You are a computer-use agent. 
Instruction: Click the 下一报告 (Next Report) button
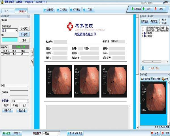click(24, 34)
